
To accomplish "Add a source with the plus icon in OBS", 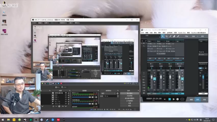I will [x=53, y=106].
